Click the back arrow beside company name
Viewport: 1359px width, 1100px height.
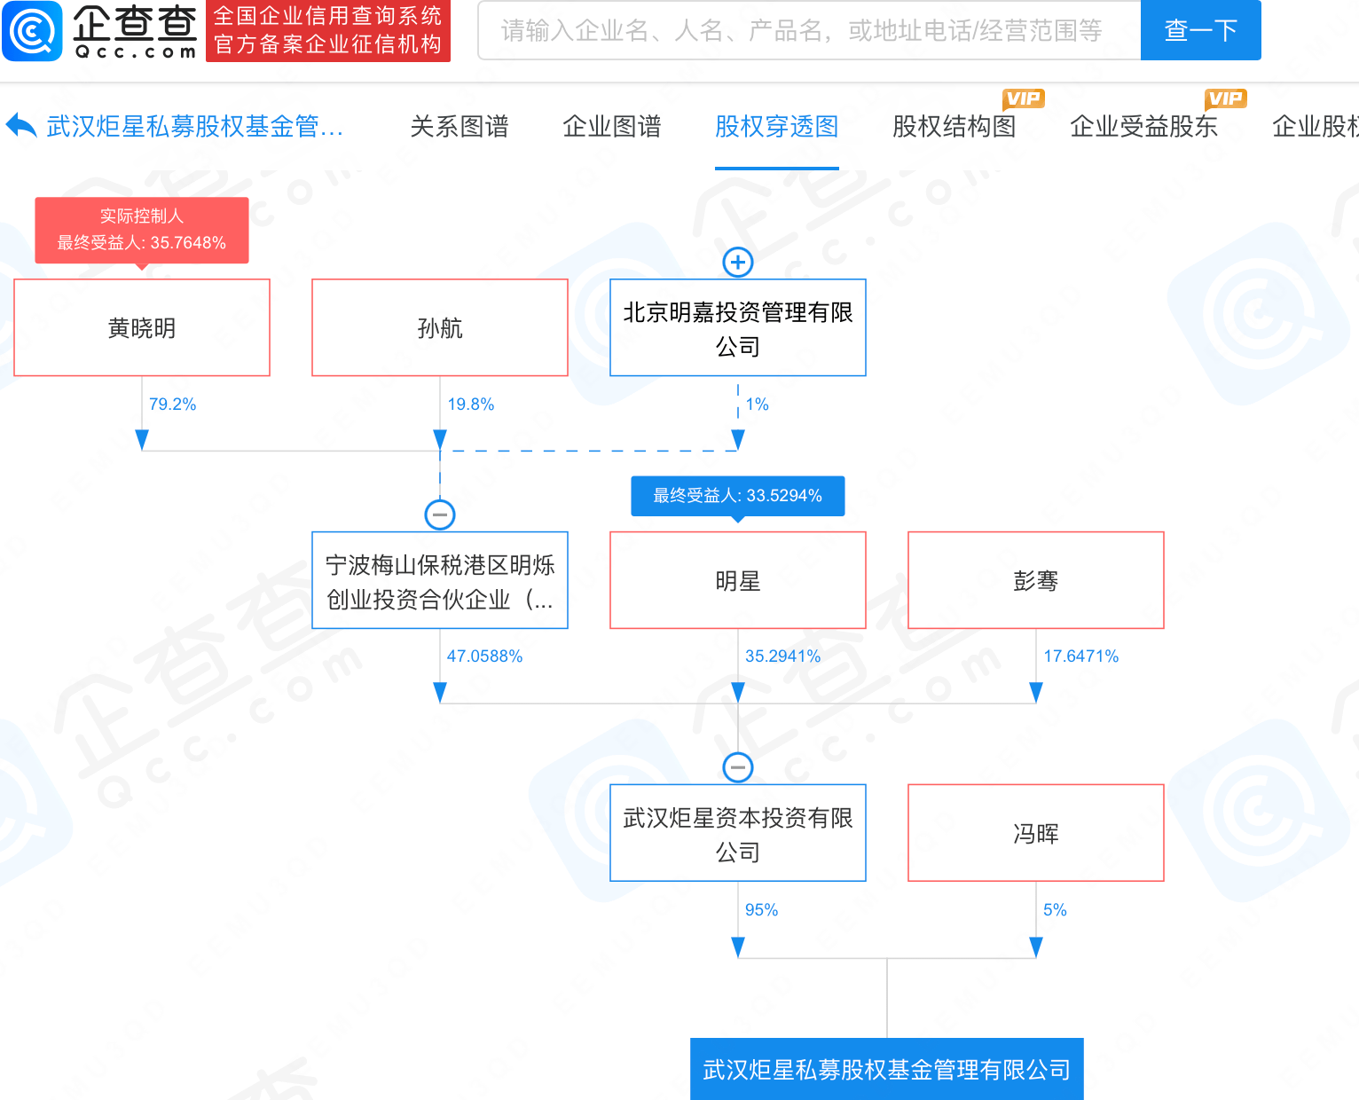pyautogui.click(x=21, y=126)
